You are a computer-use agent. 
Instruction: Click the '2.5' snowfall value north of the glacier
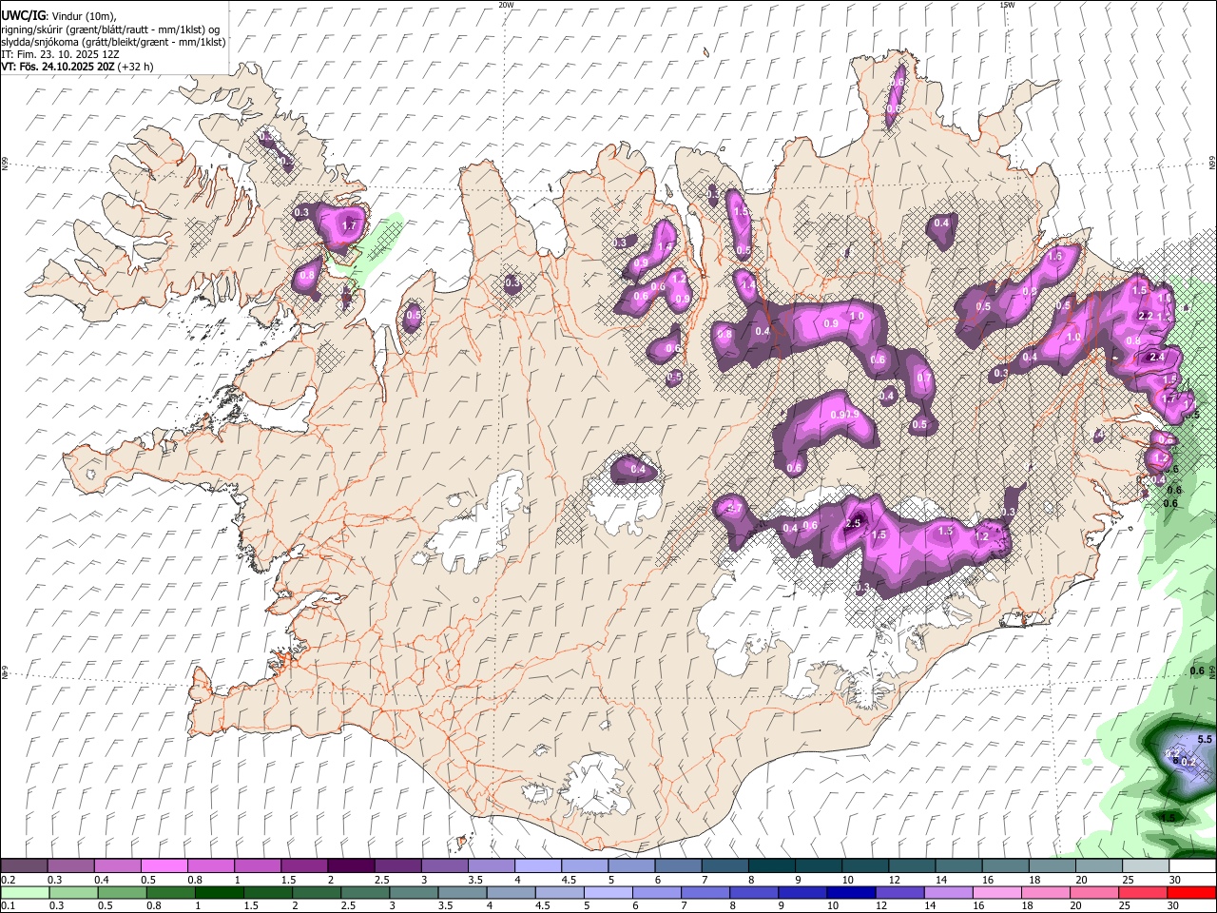pyautogui.click(x=853, y=524)
